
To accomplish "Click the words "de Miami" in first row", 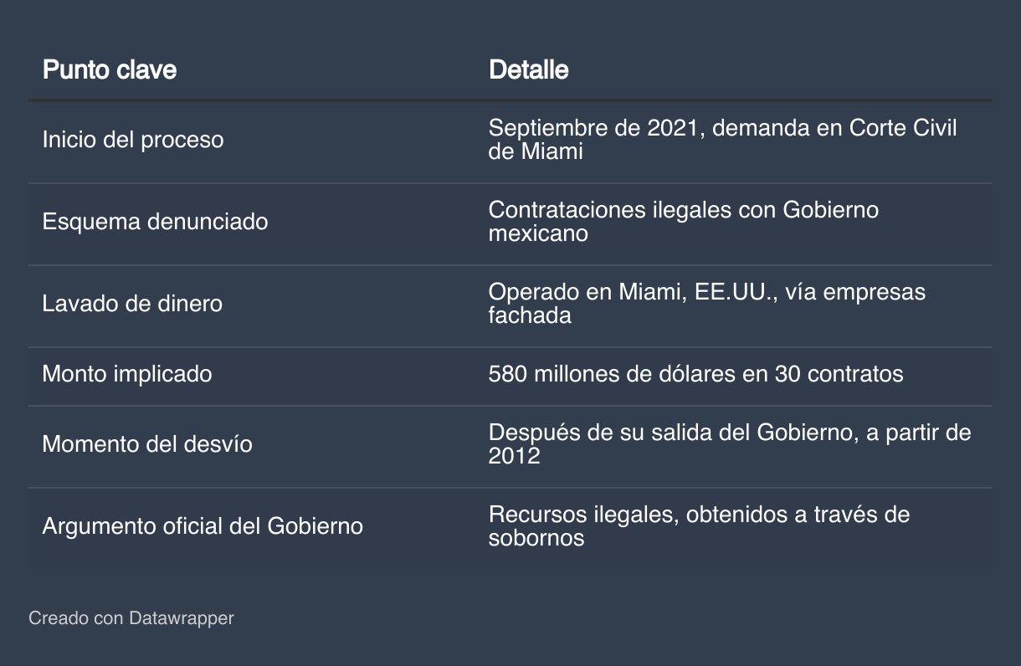I will point(536,152).
